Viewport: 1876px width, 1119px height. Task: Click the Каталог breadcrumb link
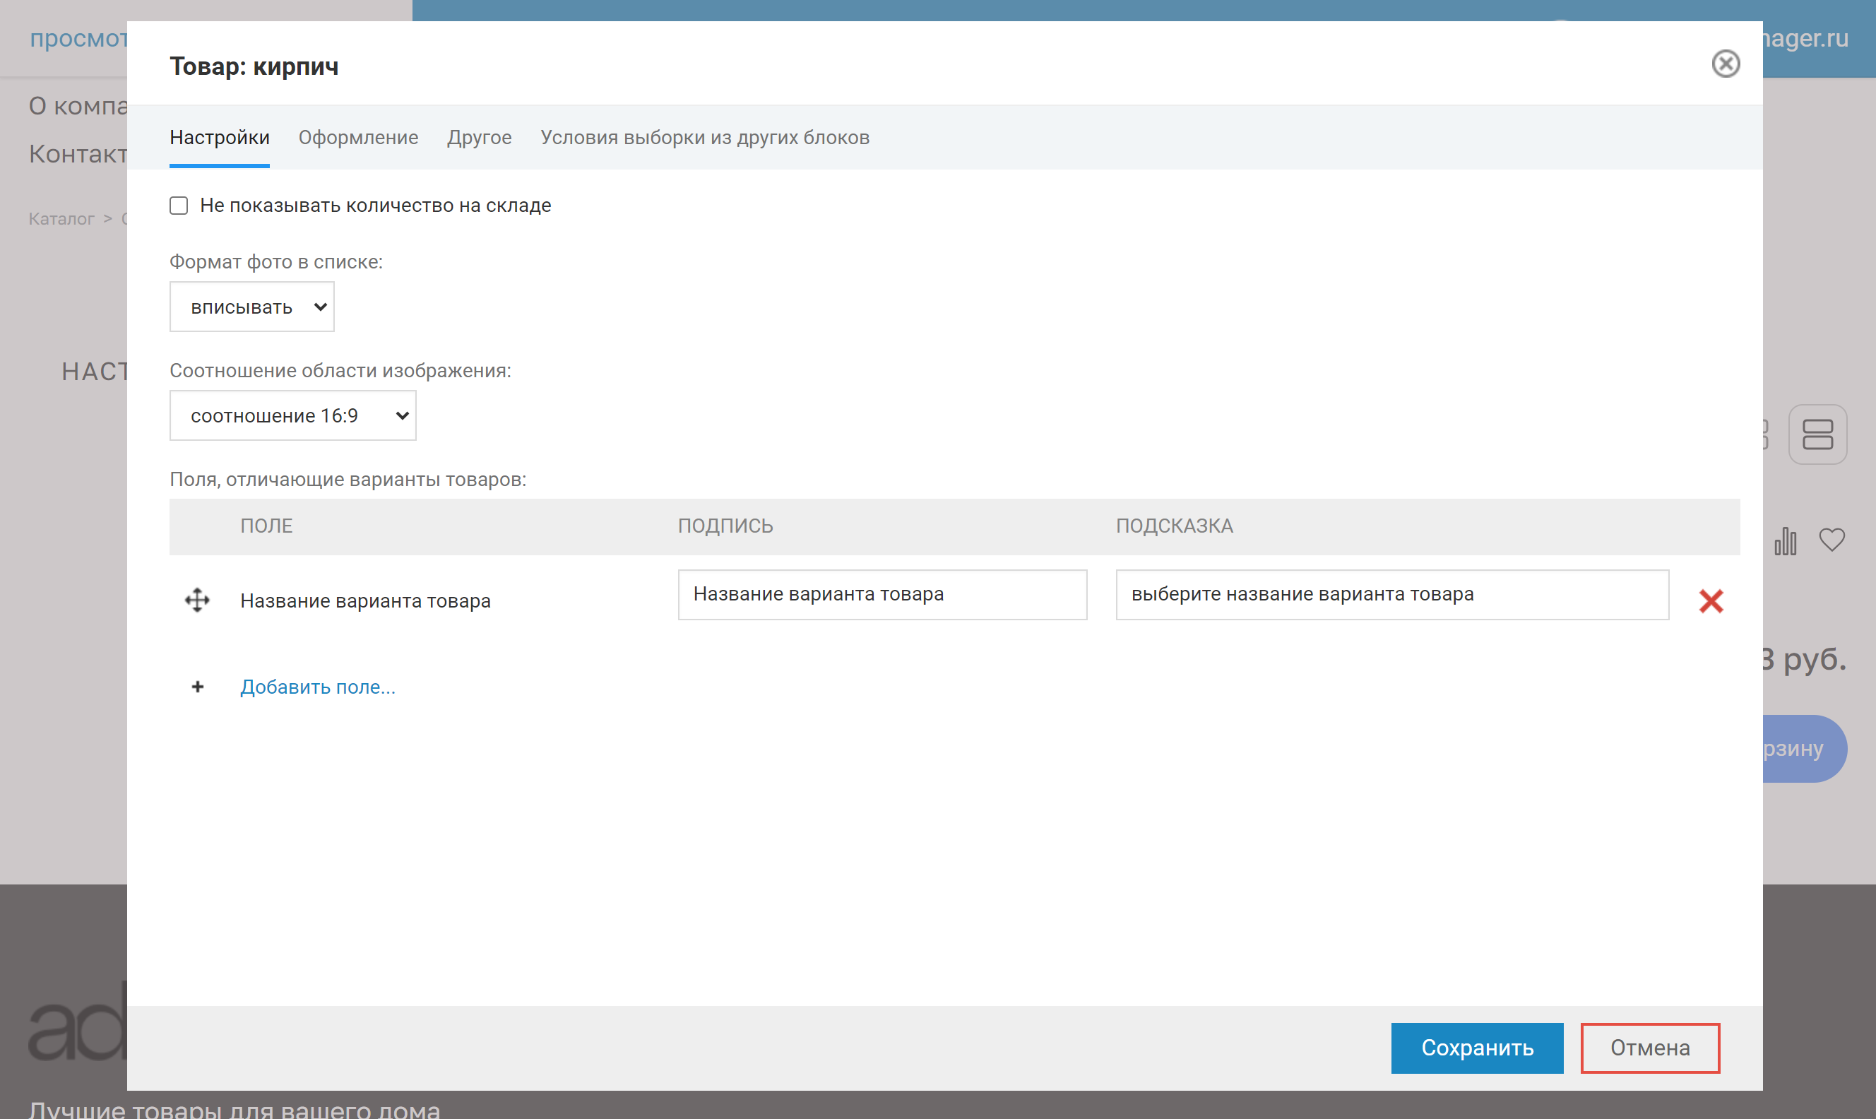pyautogui.click(x=61, y=219)
